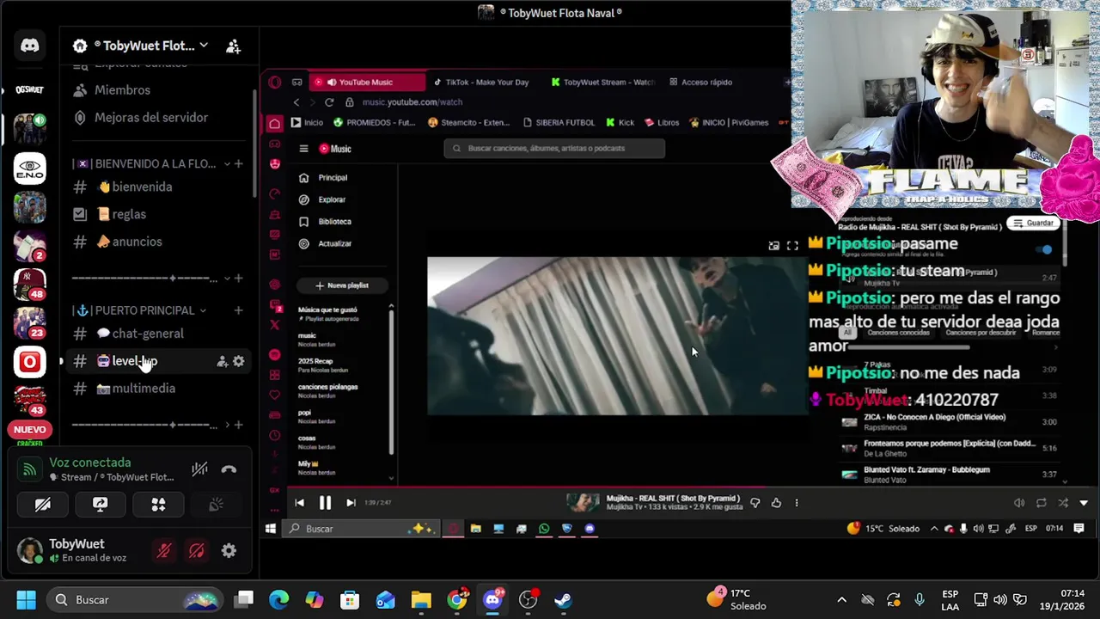
Task: Open level-up channel settings gear
Action: coord(239,361)
